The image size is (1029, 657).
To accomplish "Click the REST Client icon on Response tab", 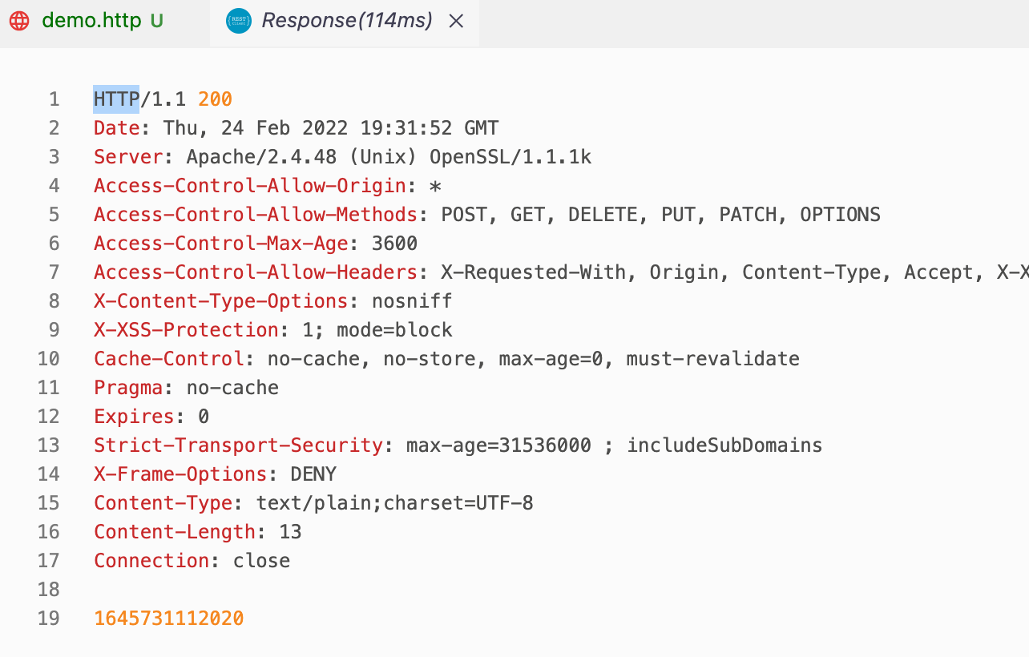I will [238, 21].
